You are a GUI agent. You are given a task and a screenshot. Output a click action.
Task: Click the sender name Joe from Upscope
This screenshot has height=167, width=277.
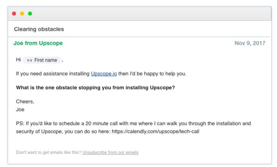[38, 43]
